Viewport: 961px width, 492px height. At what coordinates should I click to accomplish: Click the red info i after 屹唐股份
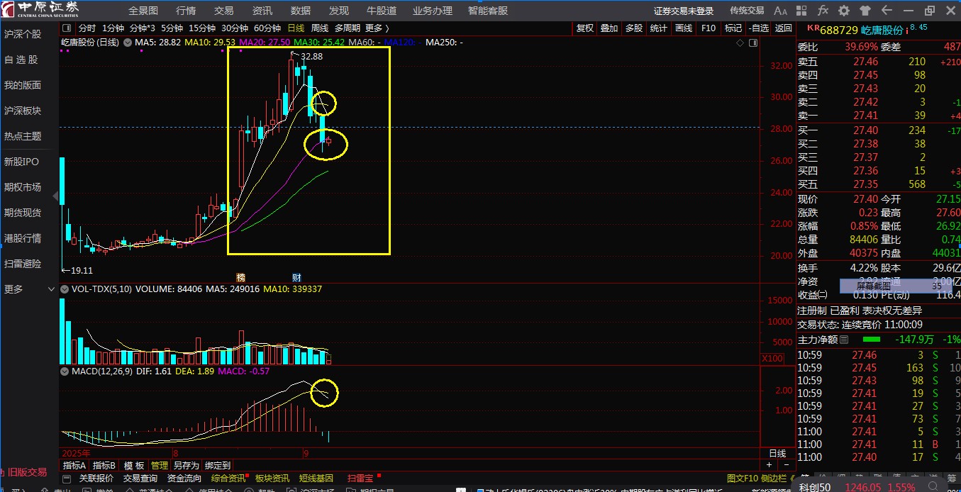click(x=907, y=30)
